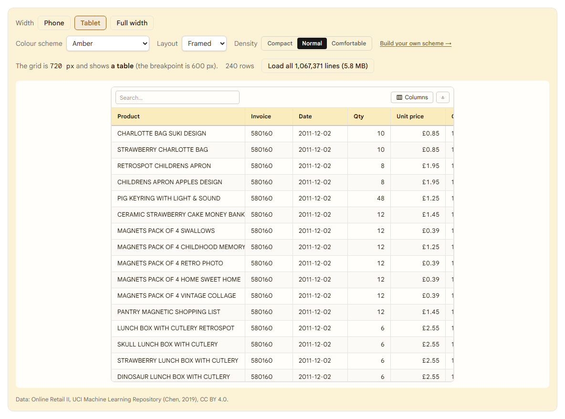Select the Tablet width option
The width and height of the screenshot is (565, 419).
point(90,23)
